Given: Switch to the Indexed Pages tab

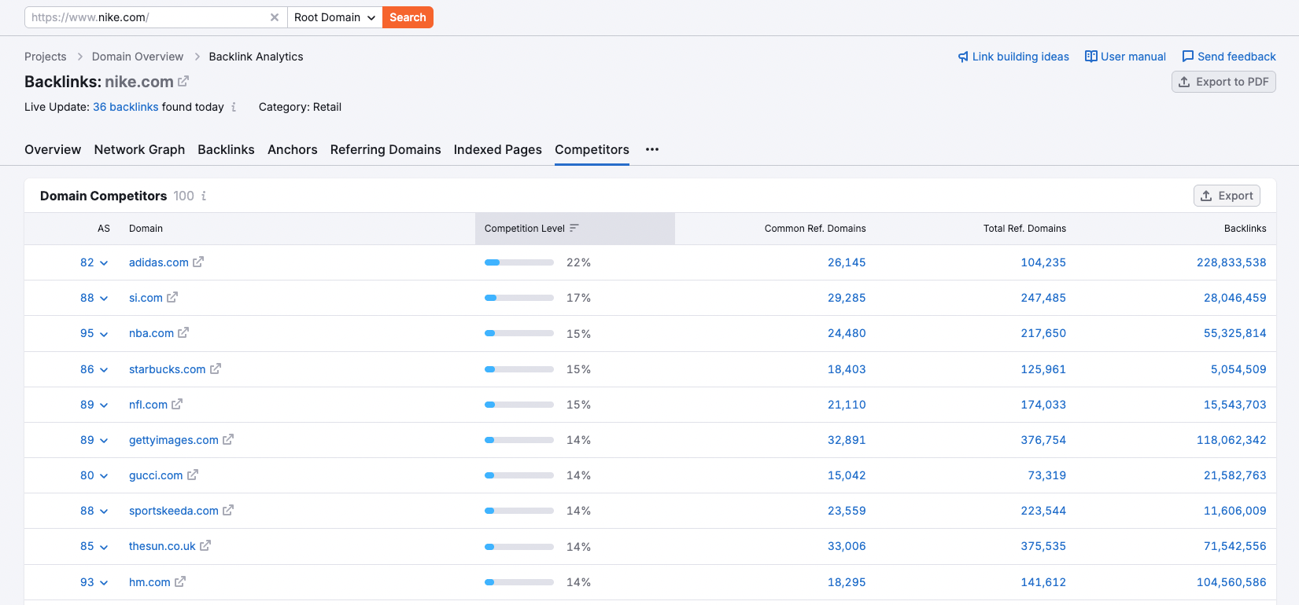Looking at the screenshot, I should [498, 149].
